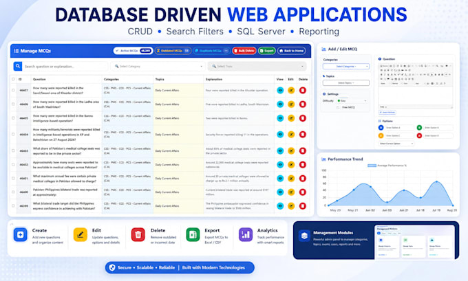The width and height of the screenshot is (468, 281).
Task: Edit MCQ row 46403
Action: tap(291, 150)
